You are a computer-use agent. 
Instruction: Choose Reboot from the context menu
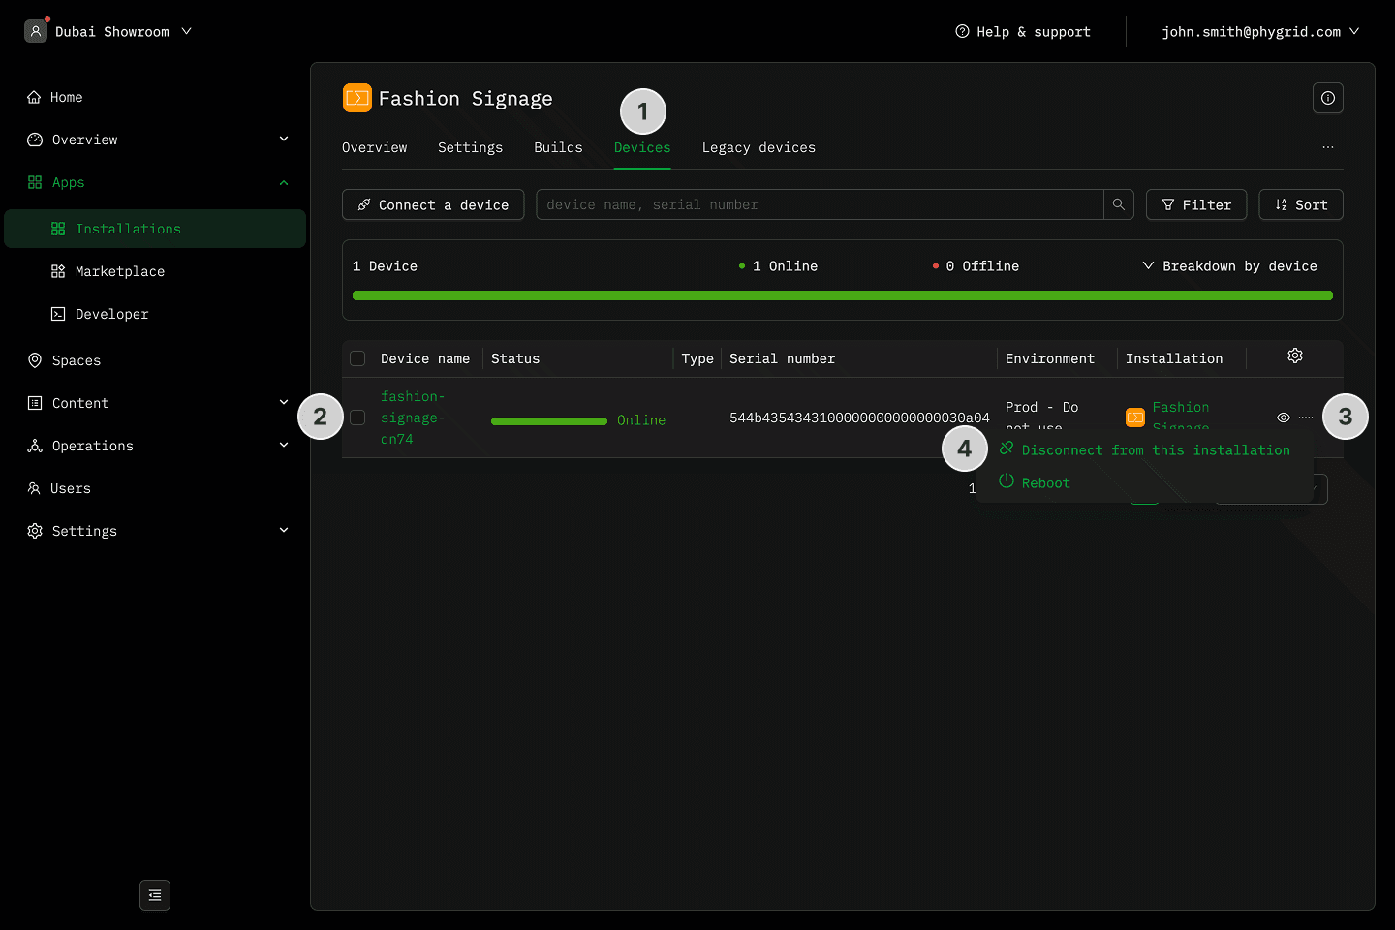tap(1045, 482)
